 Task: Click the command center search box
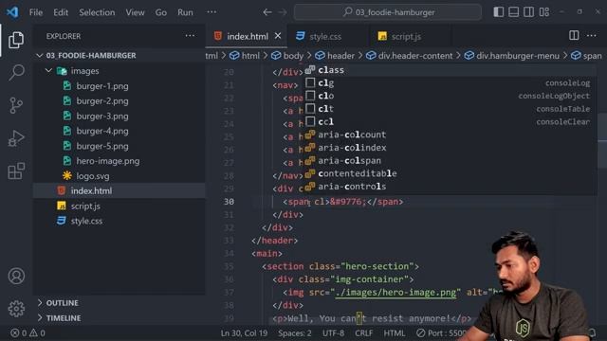388,12
